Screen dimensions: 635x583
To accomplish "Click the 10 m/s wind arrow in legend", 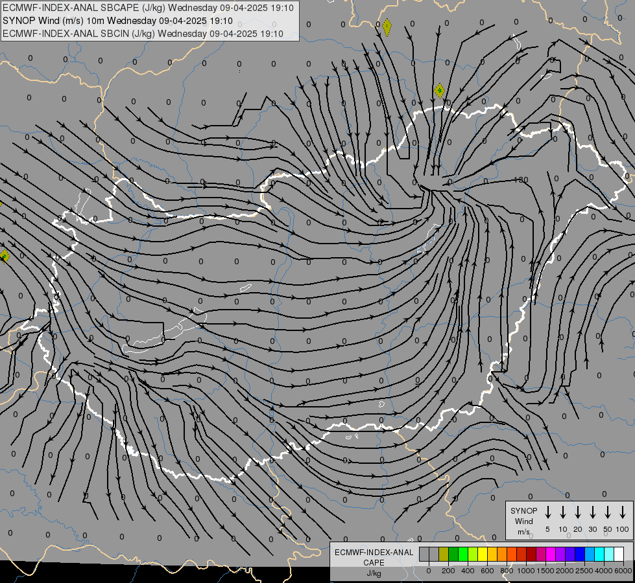I will click(563, 512).
